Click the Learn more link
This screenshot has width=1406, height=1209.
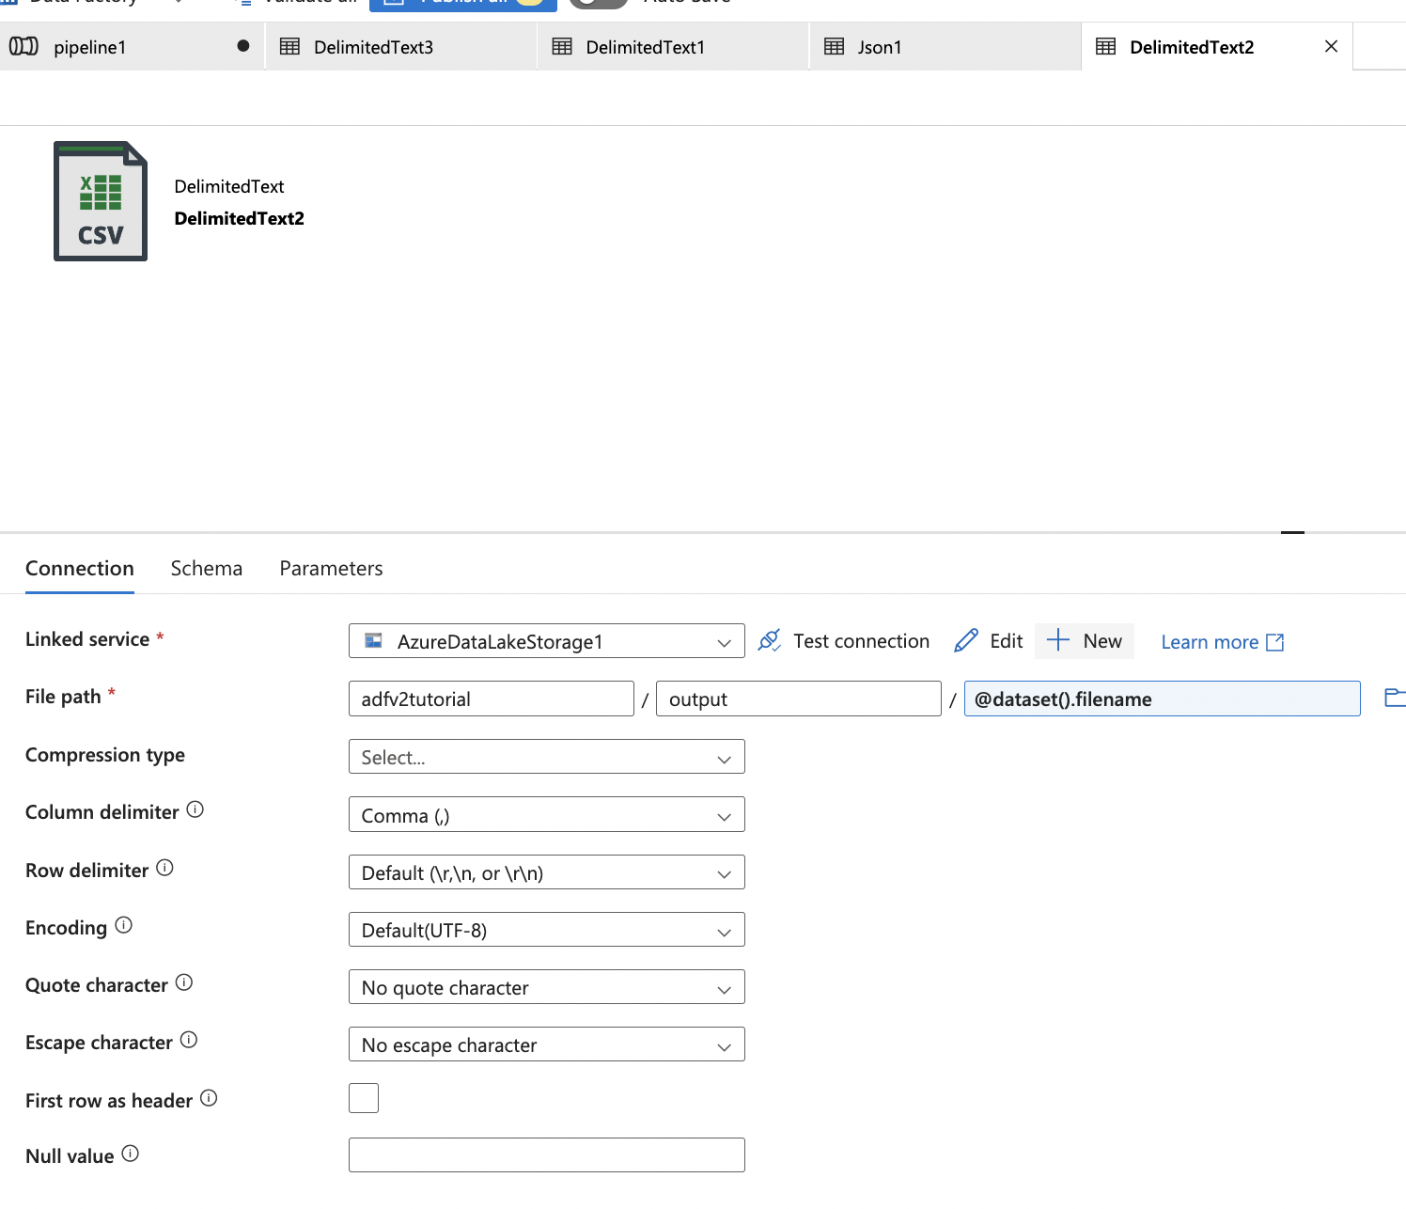point(1211,641)
